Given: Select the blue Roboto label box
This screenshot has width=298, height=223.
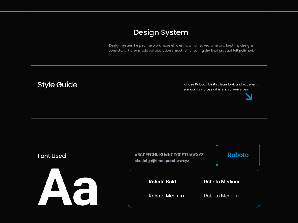Looking at the screenshot, I should 238,155.
